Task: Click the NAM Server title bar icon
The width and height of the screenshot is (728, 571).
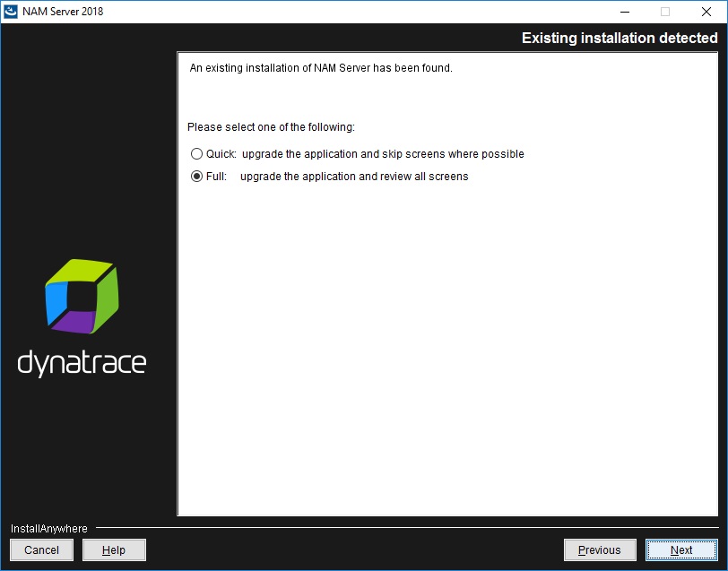Action: [x=10, y=12]
